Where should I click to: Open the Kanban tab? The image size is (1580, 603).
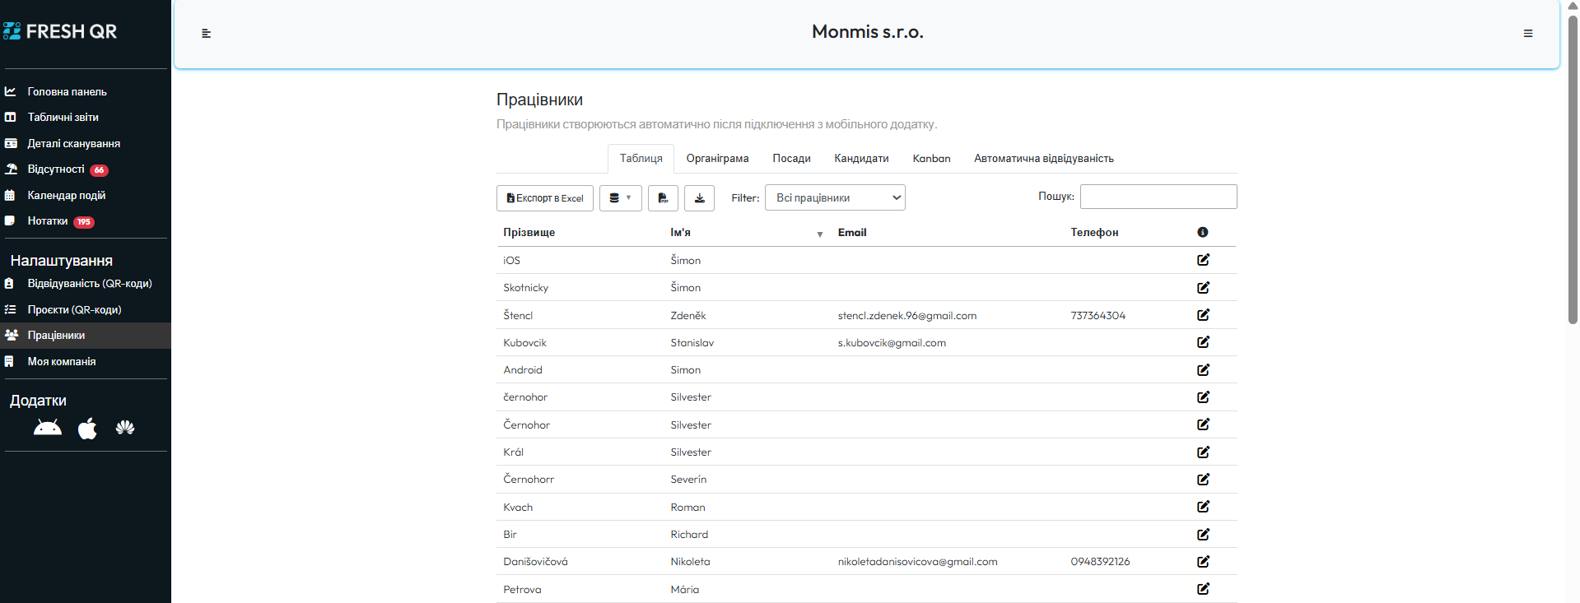[931, 159]
